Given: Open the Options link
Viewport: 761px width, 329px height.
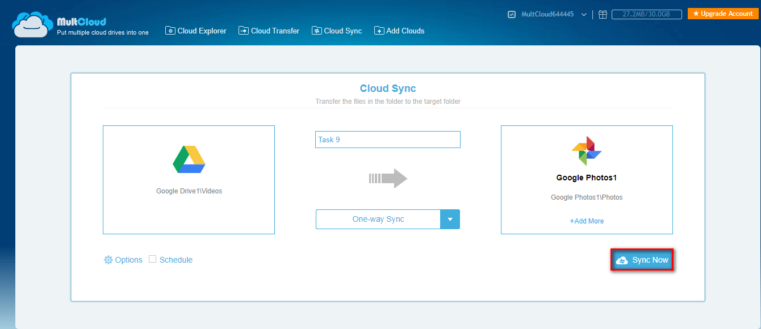Looking at the screenshot, I should [x=128, y=260].
